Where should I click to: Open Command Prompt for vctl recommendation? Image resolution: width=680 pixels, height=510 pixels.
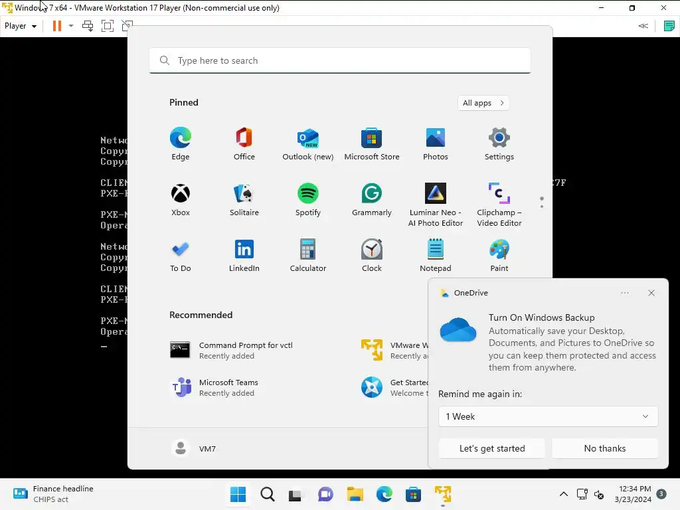point(231,350)
